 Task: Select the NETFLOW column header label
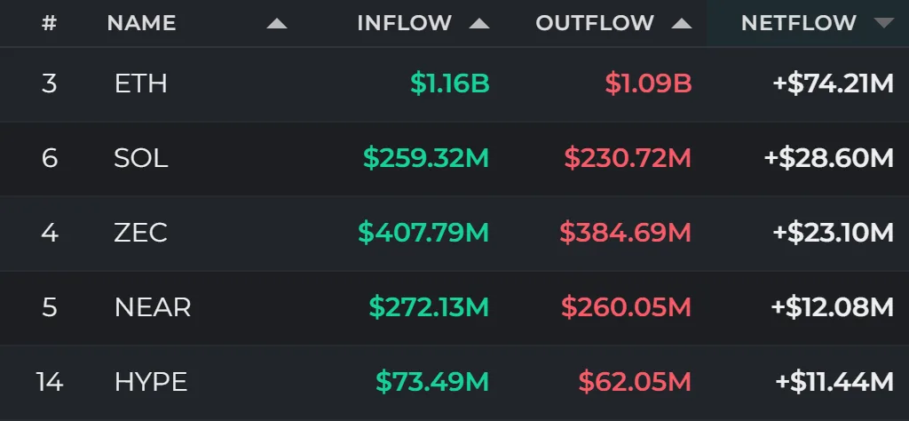[x=799, y=23]
